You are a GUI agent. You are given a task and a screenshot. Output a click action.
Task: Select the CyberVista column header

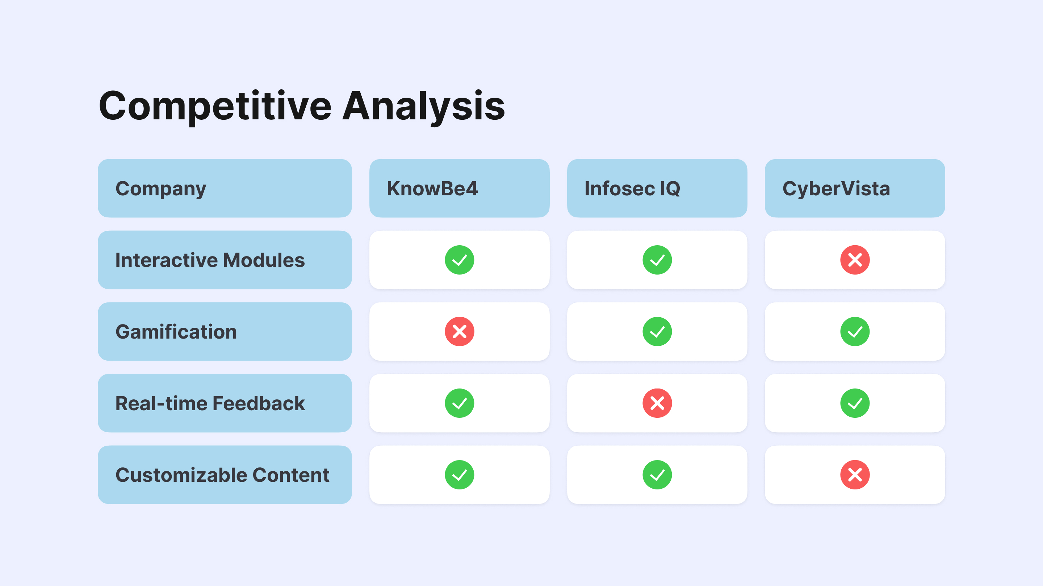click(x=855, y=188)
